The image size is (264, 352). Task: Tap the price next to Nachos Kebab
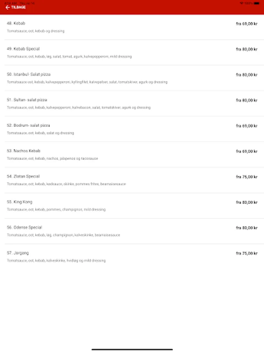(x=246, y=151)
